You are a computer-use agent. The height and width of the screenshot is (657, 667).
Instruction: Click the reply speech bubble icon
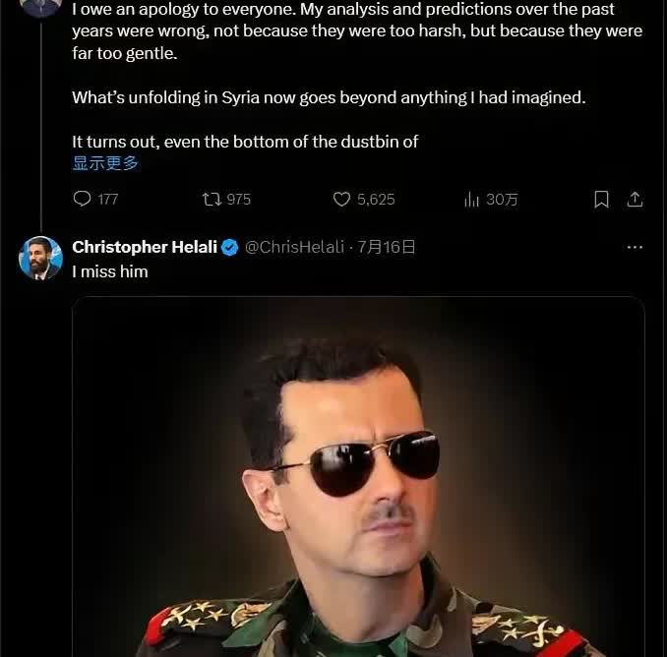tap(82, 199)
